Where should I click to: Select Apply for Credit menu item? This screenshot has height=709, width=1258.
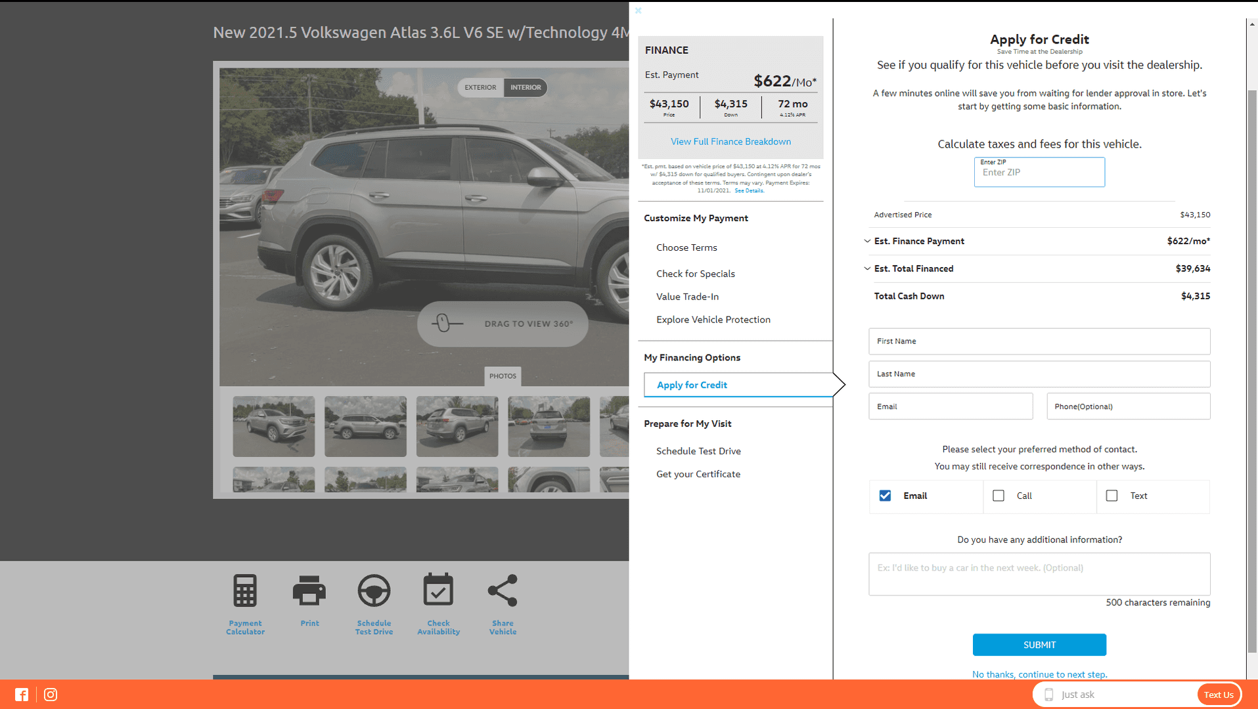738,385
